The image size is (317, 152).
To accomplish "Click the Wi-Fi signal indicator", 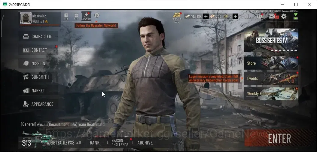I will [x=296, y=14].
